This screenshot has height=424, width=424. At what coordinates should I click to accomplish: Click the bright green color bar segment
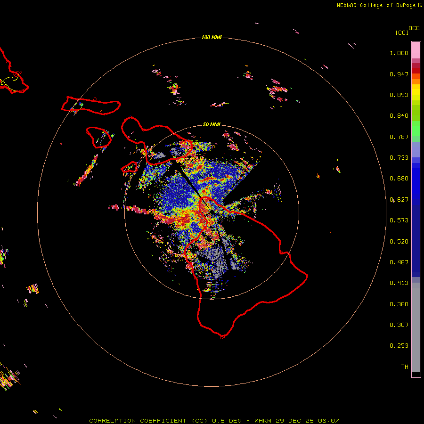point(416,129)
